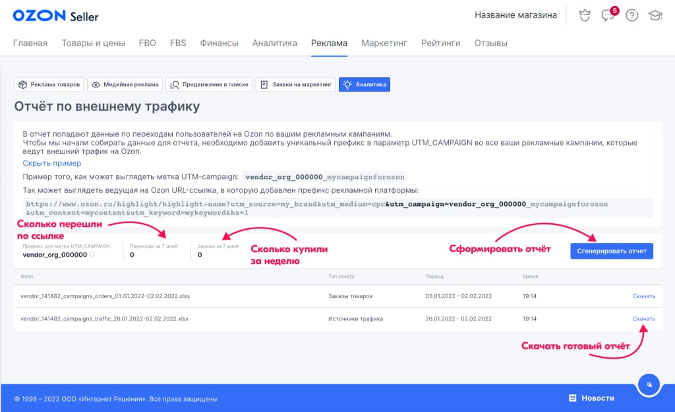Image resolution: width=675 pixels, height=412 pixels.
Task: Click the Заказы за 7 дней label
Action: tap(218, 246)
